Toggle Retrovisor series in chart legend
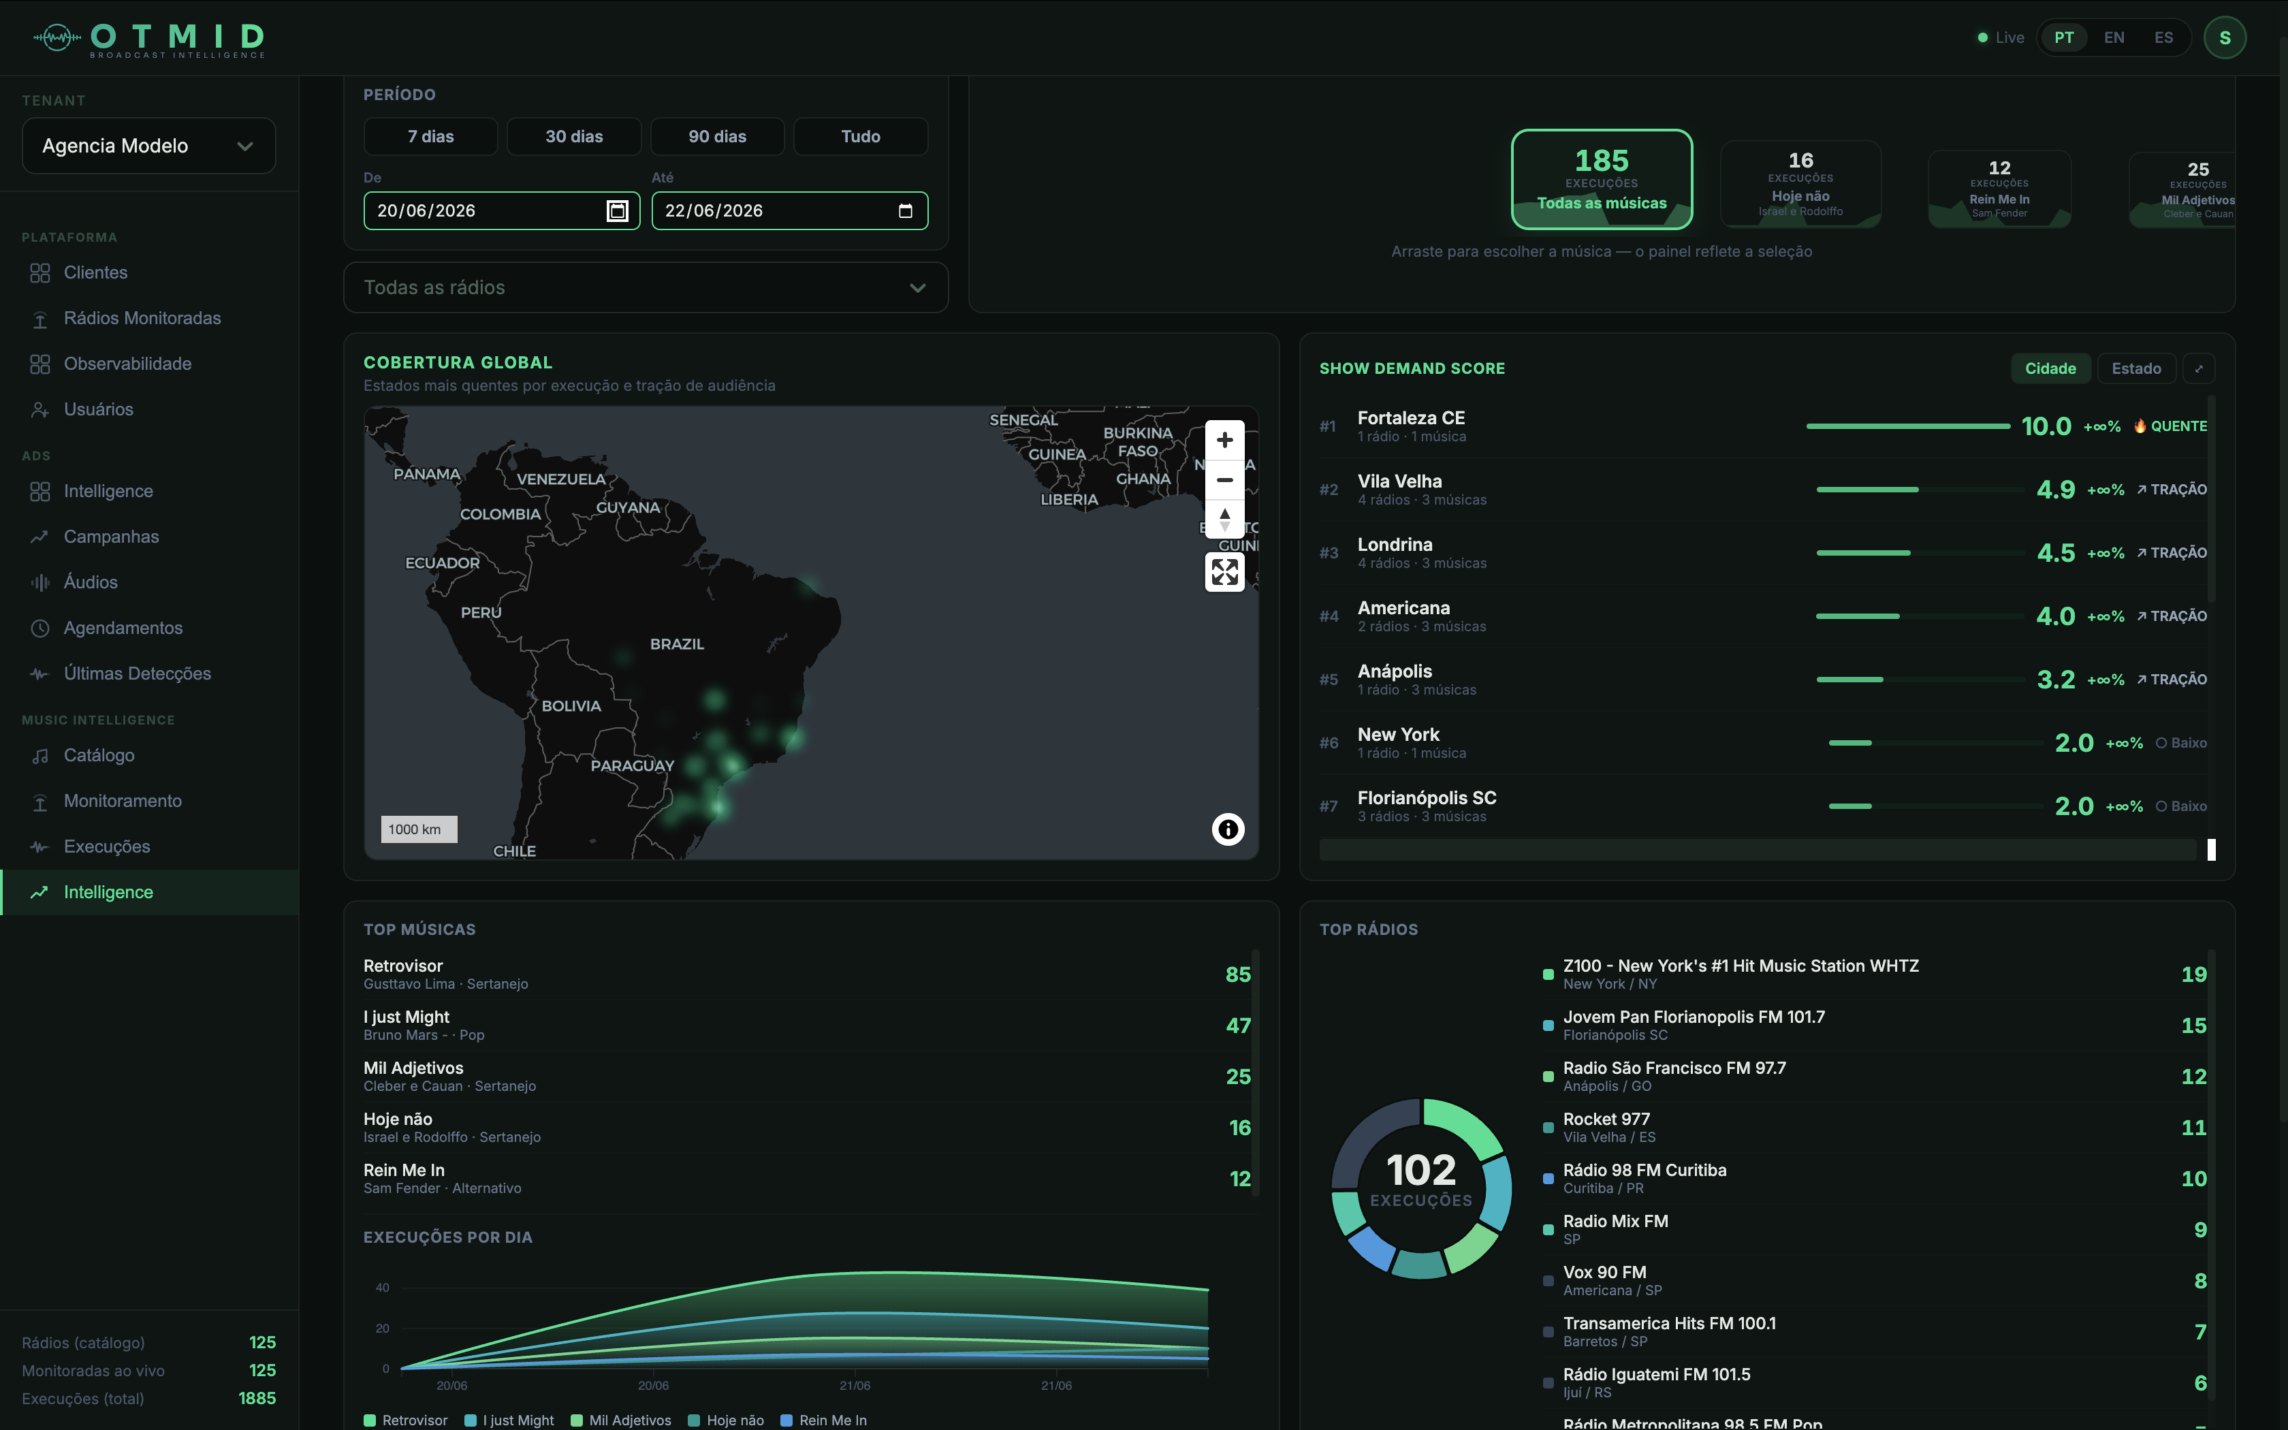 point(406,1420)
